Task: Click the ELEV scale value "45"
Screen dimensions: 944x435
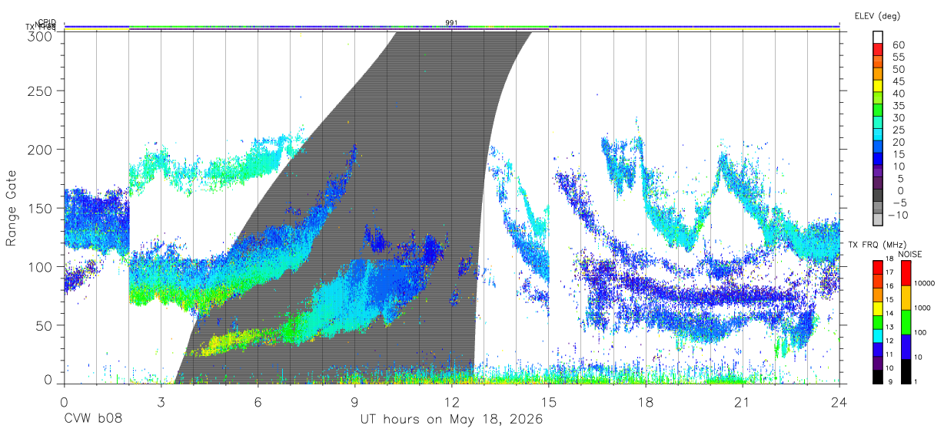Action: tap(899, 81)
